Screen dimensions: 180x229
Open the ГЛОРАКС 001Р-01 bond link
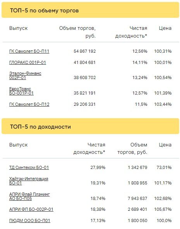click(27, 62)
